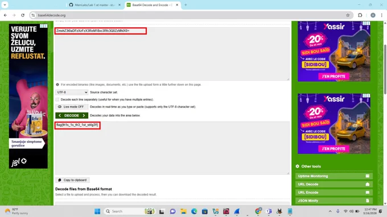Click the lower Yassir J'EN PROFITE ad button
Image resolution: width=387 pixels, height=217 pixels.
334,149
